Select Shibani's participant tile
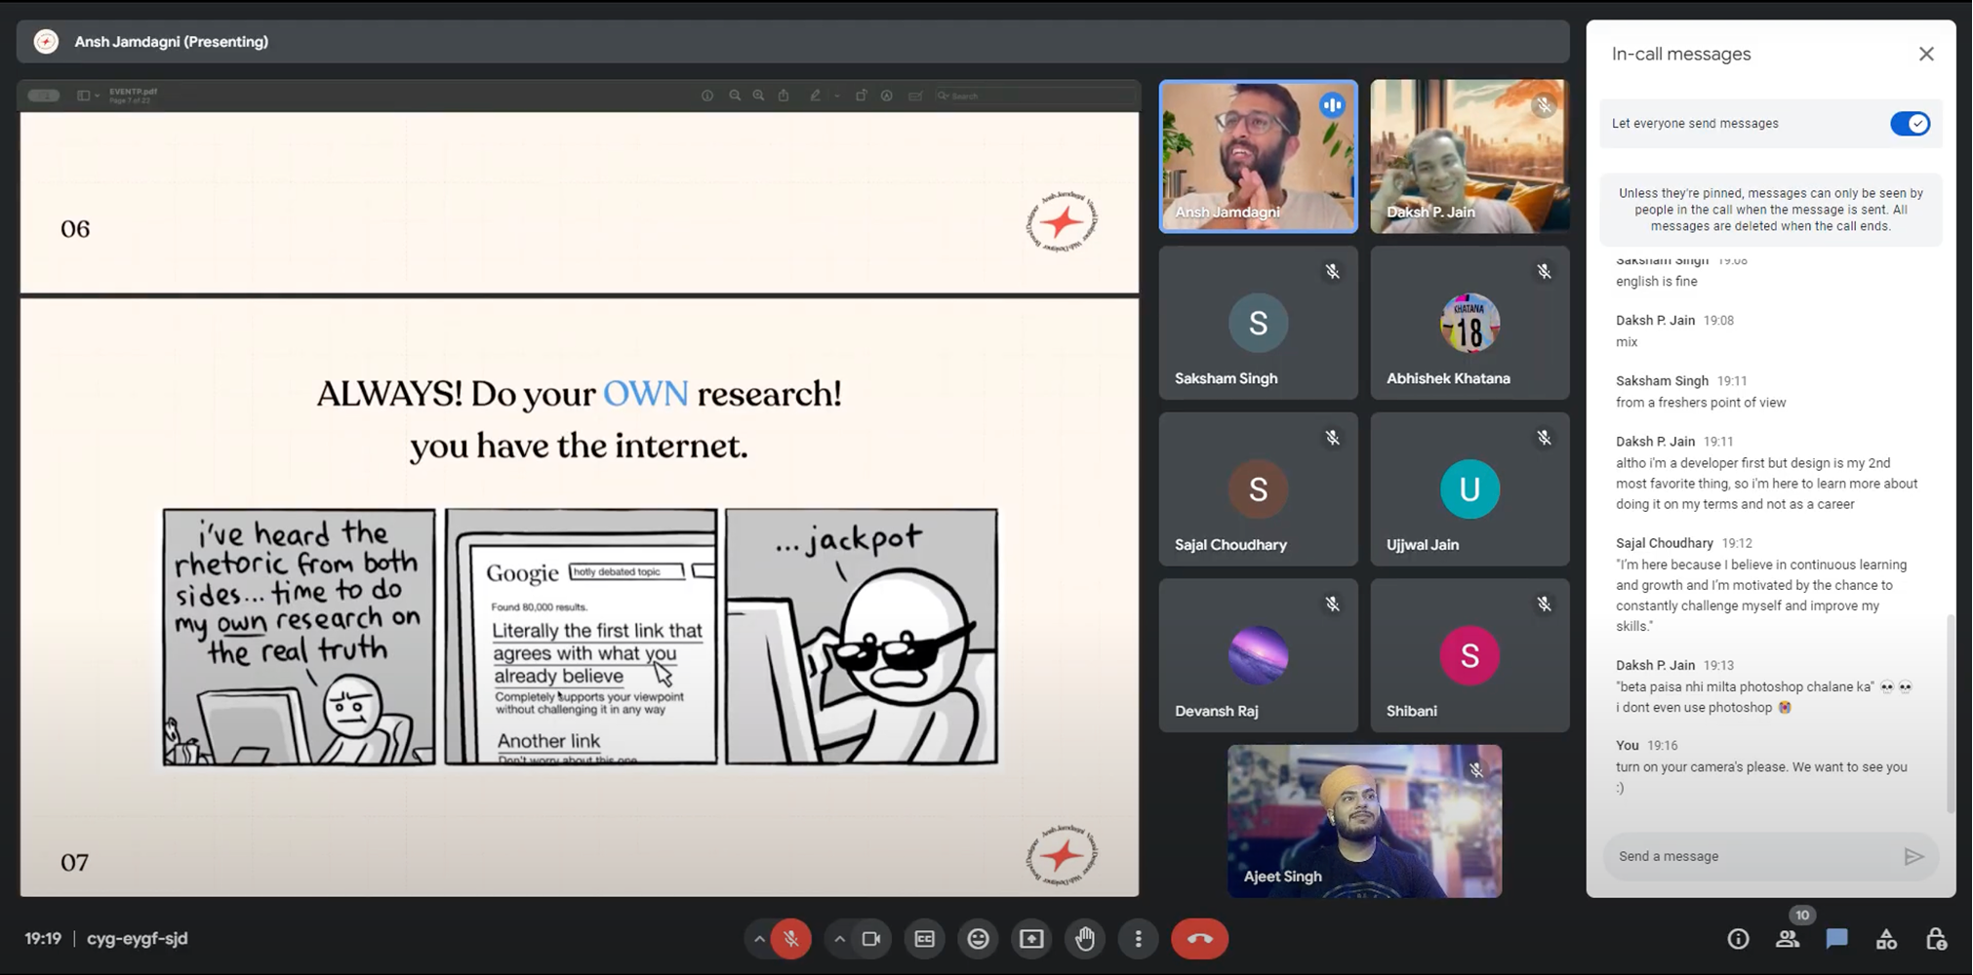Image resolution: width=1973 pixels, height=975 pixels. click(1470, 655)
